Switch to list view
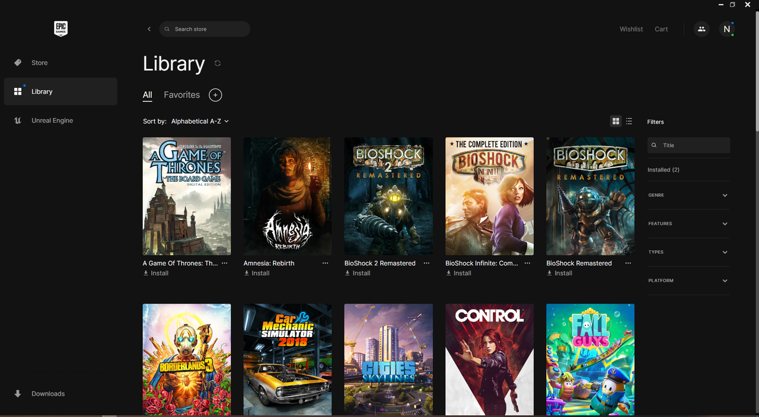This screenshot has width=759, height=417. [629, 121]
